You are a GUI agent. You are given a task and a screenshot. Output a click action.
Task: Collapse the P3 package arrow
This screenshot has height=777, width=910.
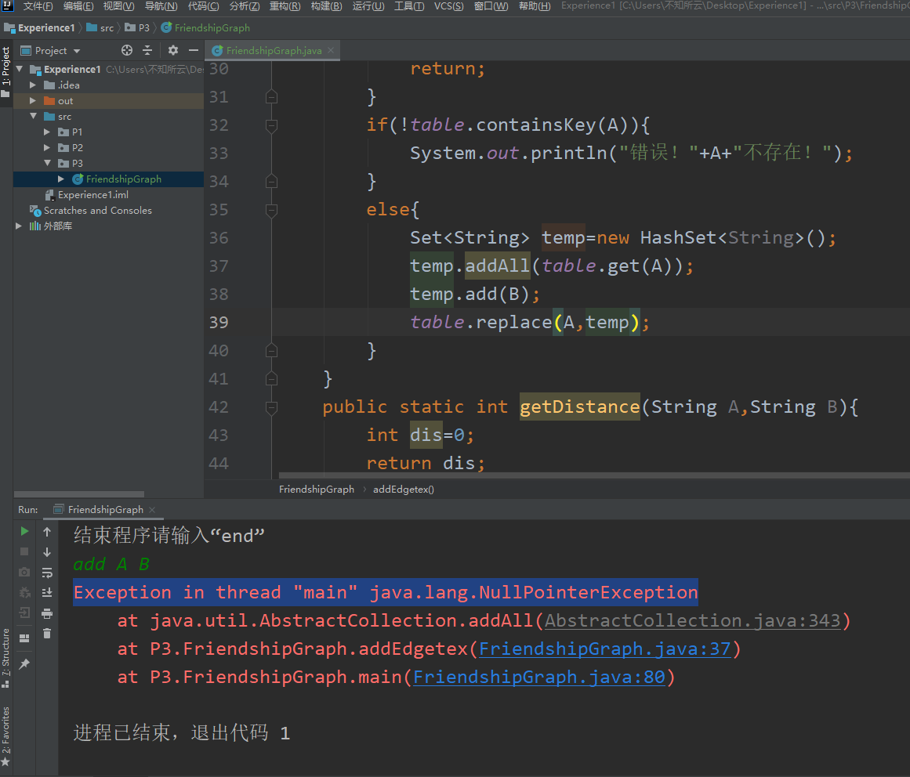[47, 163]
